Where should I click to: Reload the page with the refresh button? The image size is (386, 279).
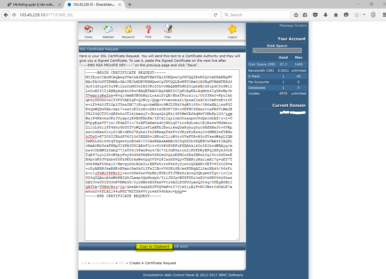click(215, 15)
